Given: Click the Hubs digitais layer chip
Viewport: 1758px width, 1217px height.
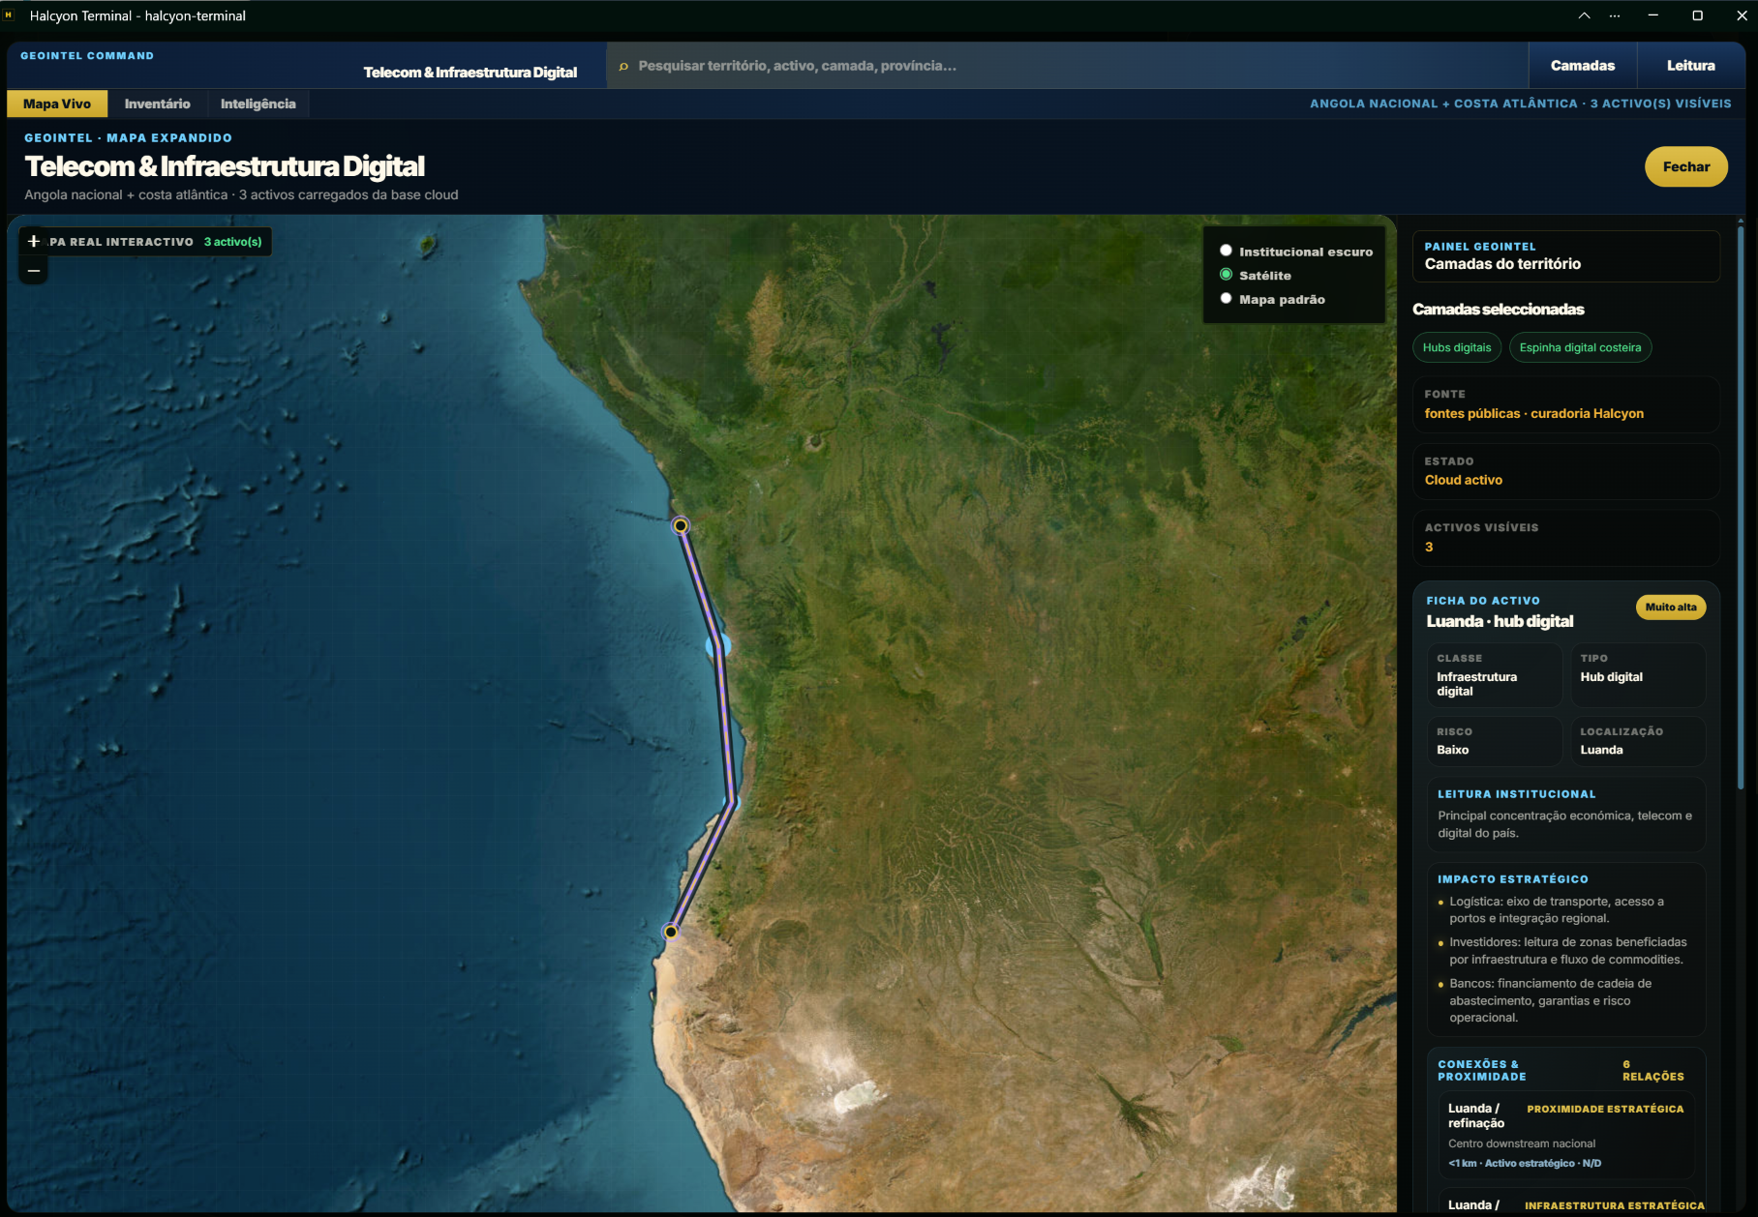Looking at the screenshot, I should click(1456, 347).
